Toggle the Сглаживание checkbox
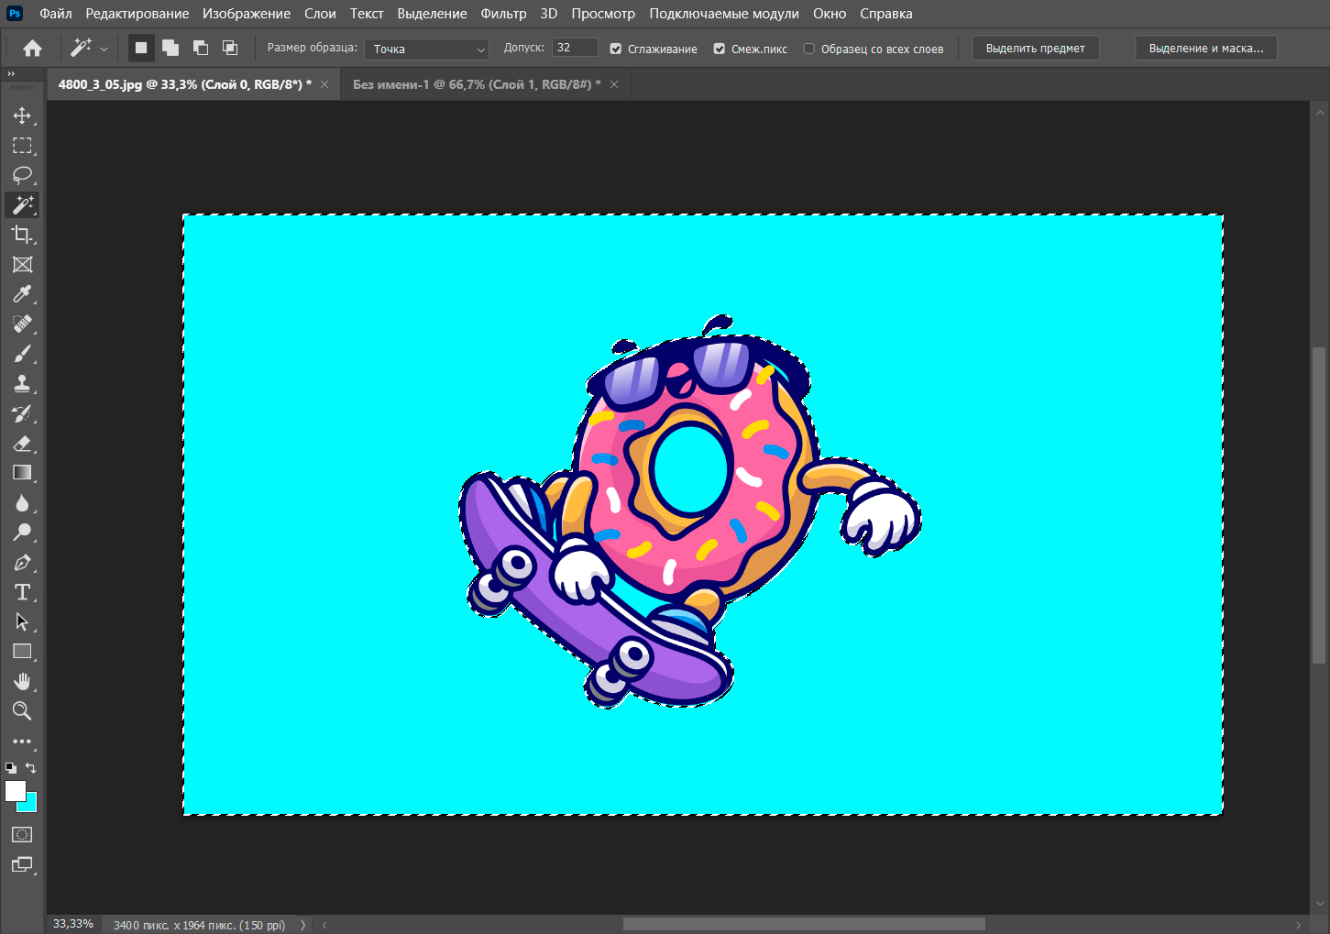This screenshot has height=934, width=1330. click(616, 49)
